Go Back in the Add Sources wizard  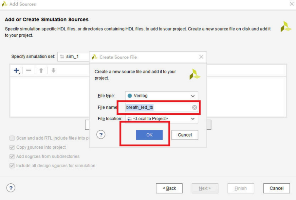pos(169,188)
